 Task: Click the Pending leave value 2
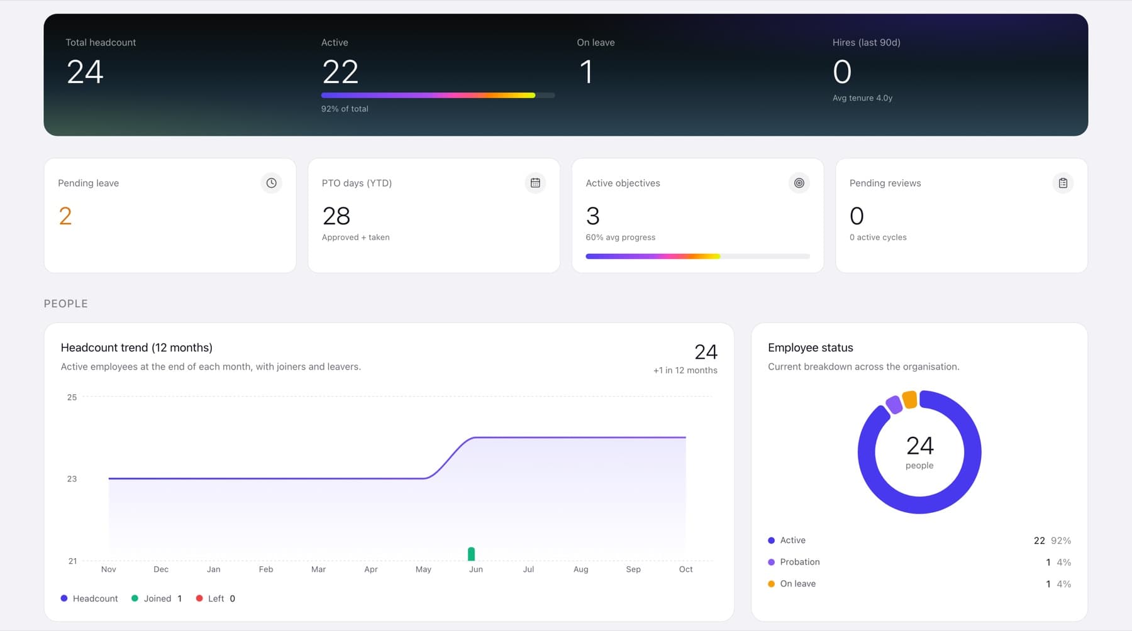point(65,216)
